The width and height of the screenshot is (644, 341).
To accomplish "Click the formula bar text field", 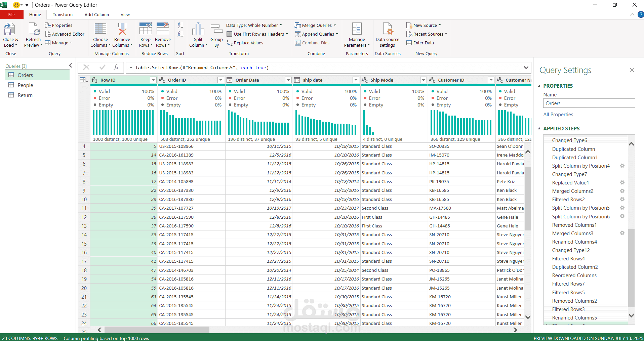I will point(324,68).
